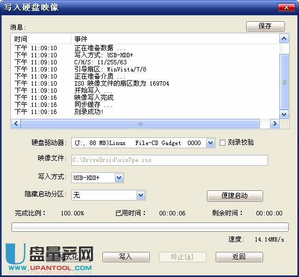Image resolution: width=299 pixels, height=277 pixels.
Task: Click the 保存 button
Action: (x=265, y=26)
